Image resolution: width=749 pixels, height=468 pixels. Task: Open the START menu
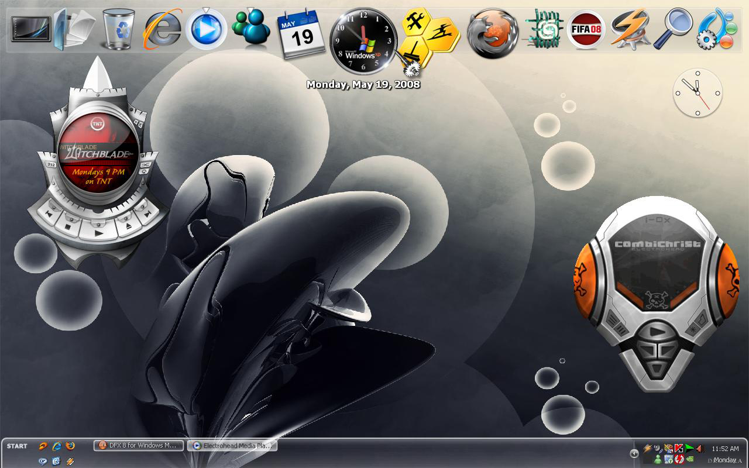coord(17,446)
